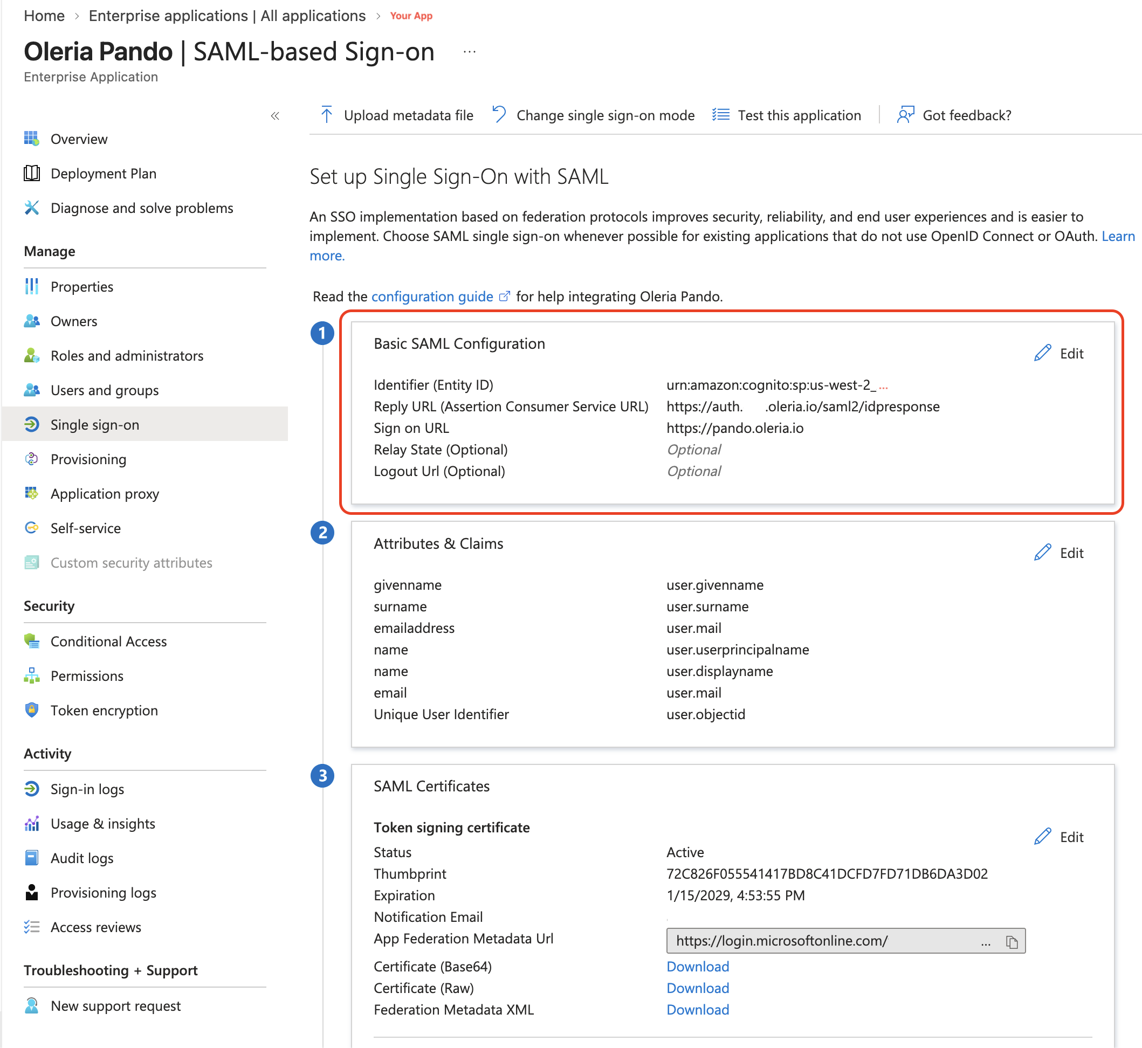Click pencil icon in Attributes & Claims
Screen dimensions: 1142x1048
coord(1043,553)
